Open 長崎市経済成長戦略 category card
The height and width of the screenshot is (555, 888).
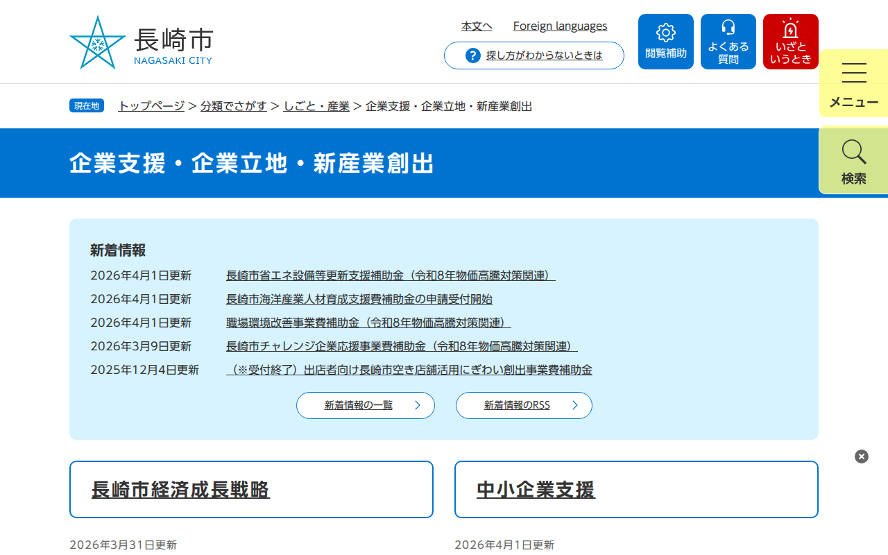251,490
